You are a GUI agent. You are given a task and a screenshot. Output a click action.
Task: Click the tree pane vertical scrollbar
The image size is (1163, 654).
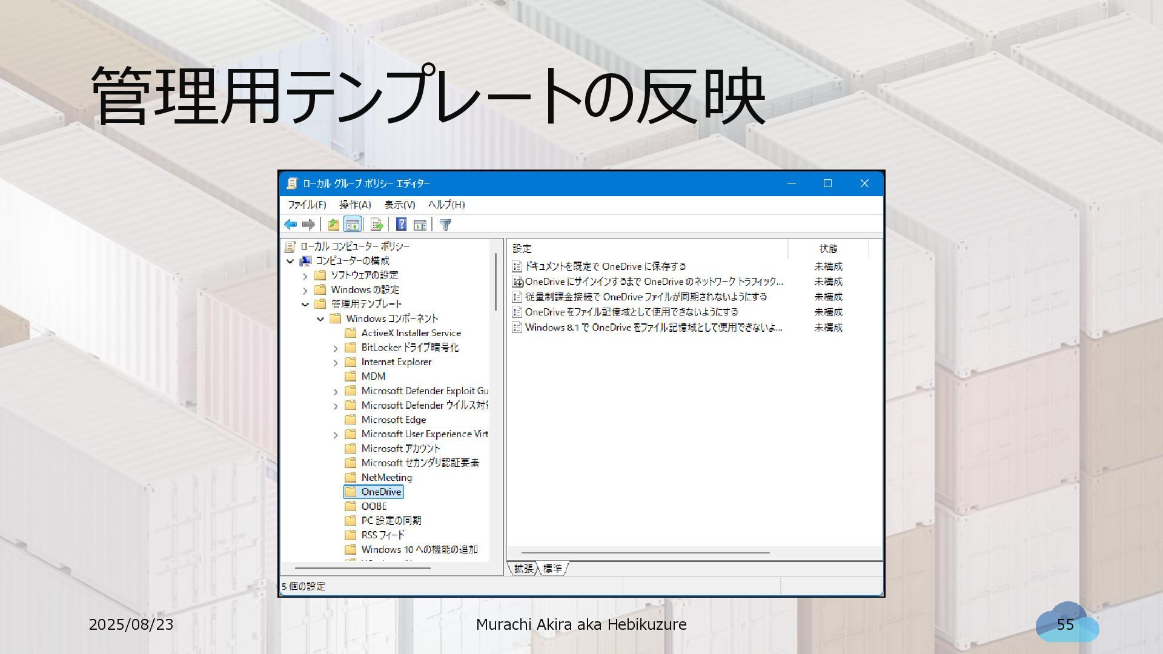tap(496, 282)
